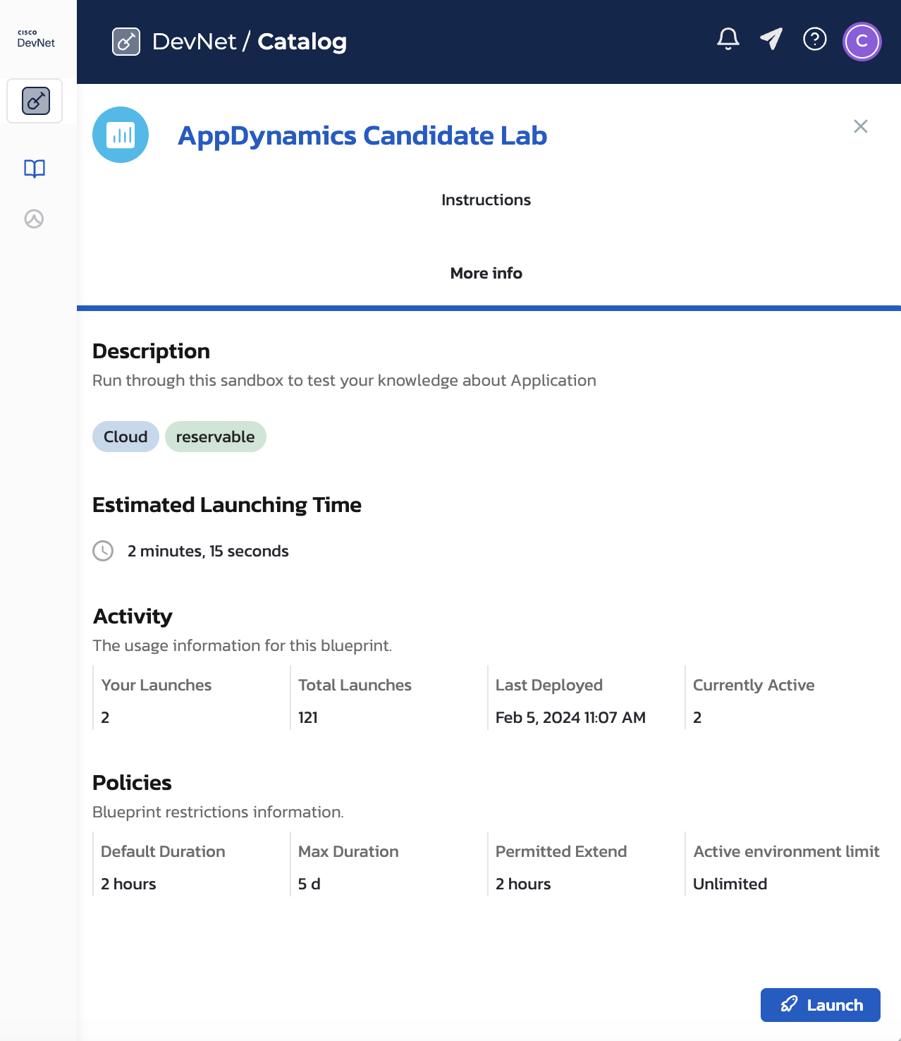Select the More info tab
The image size is (901, 1041).
point(486,274)
